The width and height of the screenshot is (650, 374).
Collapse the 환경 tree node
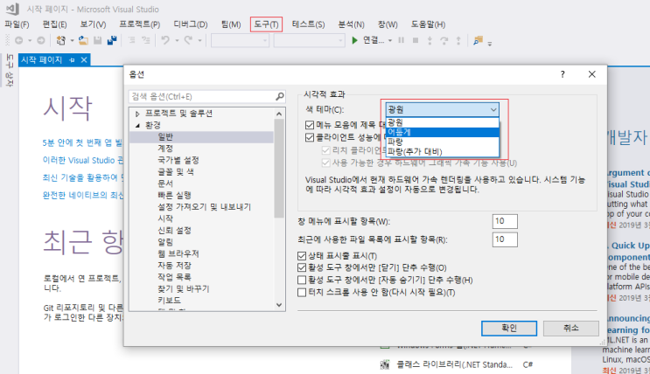point(137,125)
